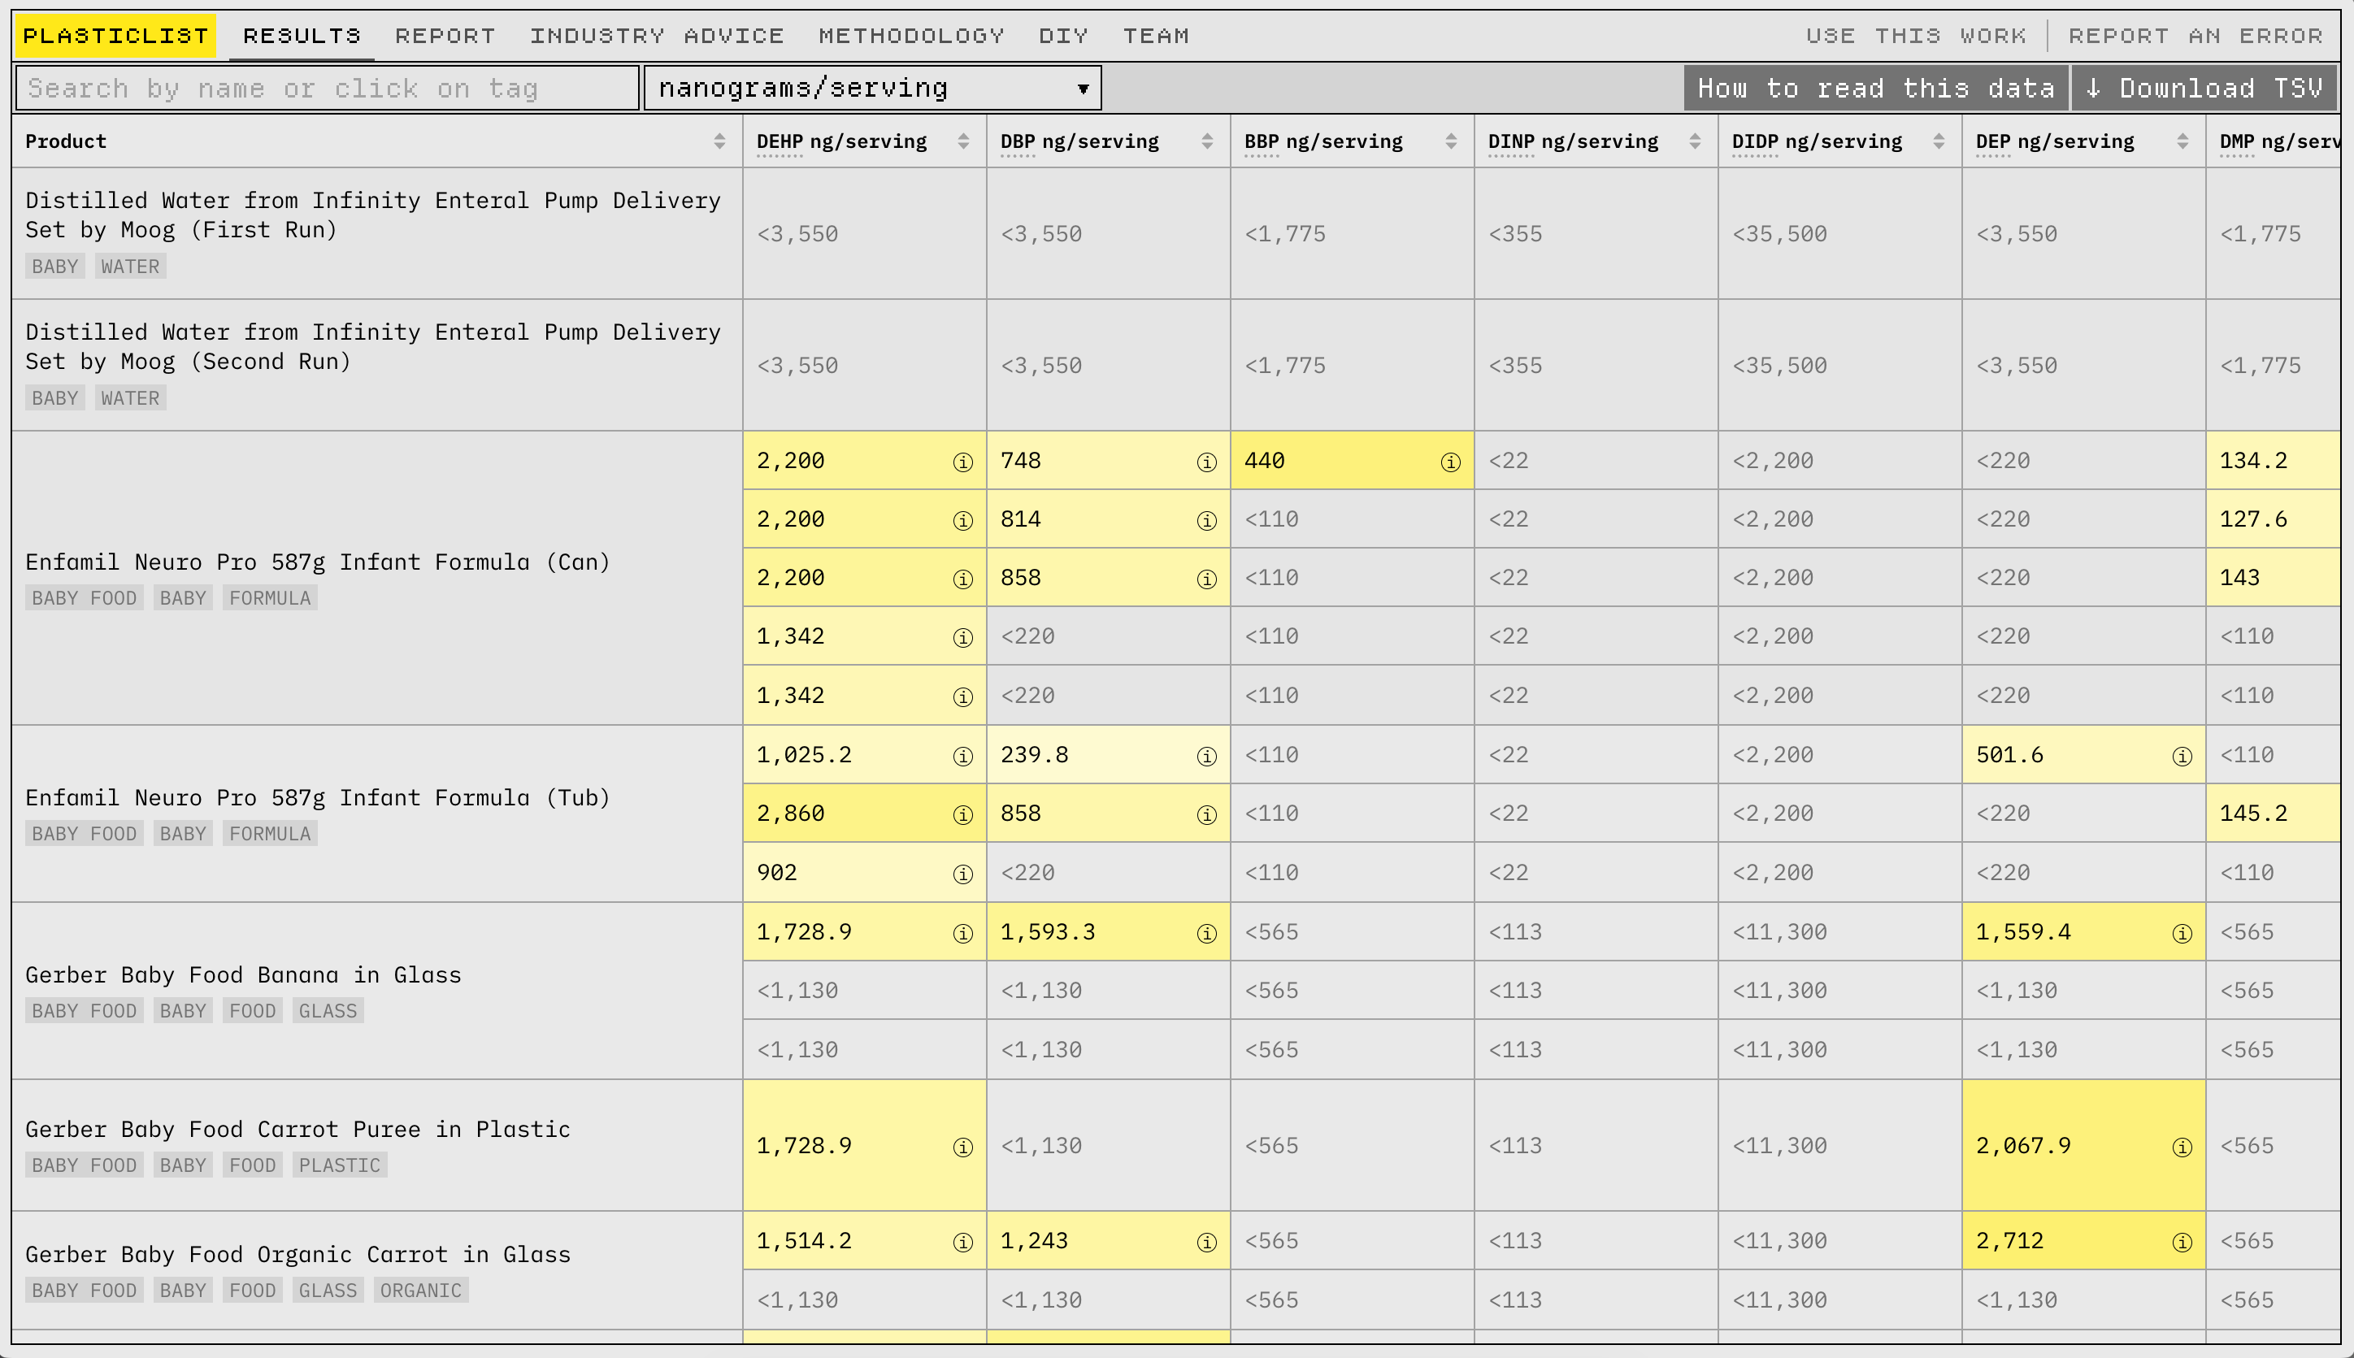Download the TSV data file

click(x=2204, y=89)
